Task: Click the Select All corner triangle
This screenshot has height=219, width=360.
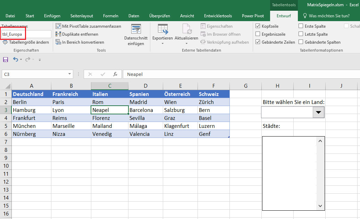Action: click(8, 86)
